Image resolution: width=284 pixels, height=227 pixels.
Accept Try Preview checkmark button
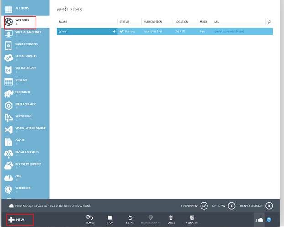click(204, 206)
